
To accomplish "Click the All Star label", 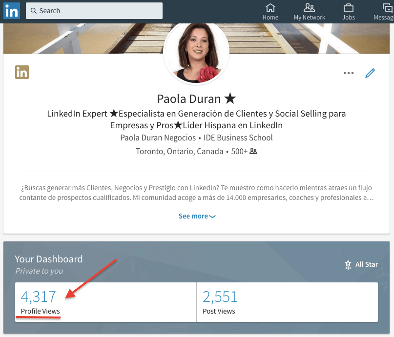I will coord(367,264).
